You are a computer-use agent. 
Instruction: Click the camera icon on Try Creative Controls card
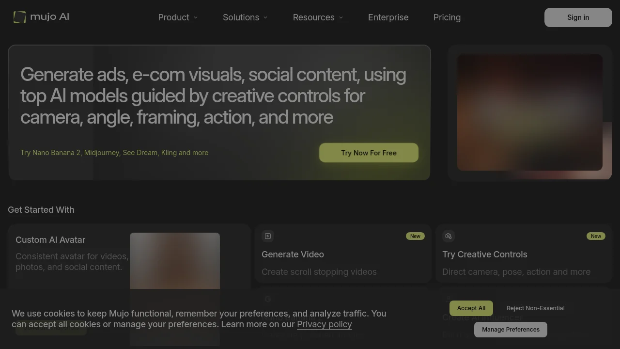pyautogui.click(x=448, y=236)
